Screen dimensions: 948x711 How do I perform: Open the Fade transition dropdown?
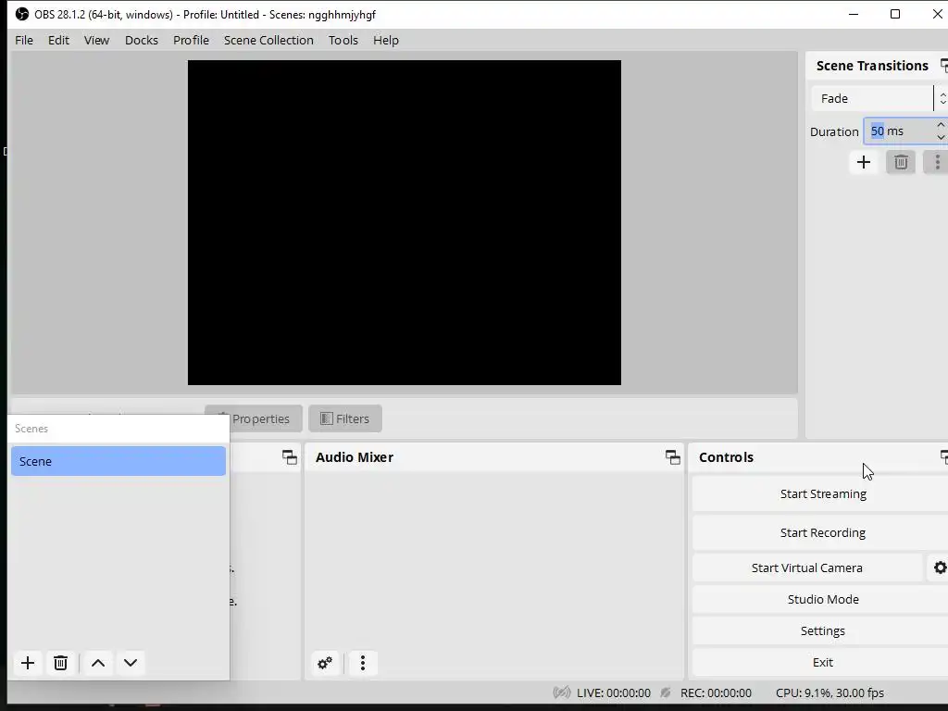pos(879,98)
